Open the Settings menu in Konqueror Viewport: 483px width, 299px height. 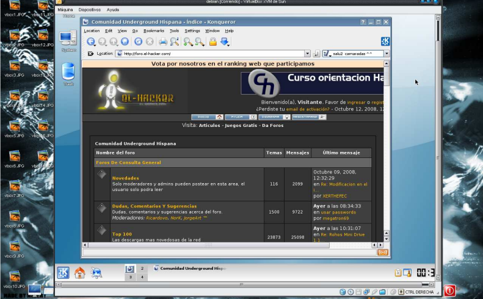pos(192,31)
